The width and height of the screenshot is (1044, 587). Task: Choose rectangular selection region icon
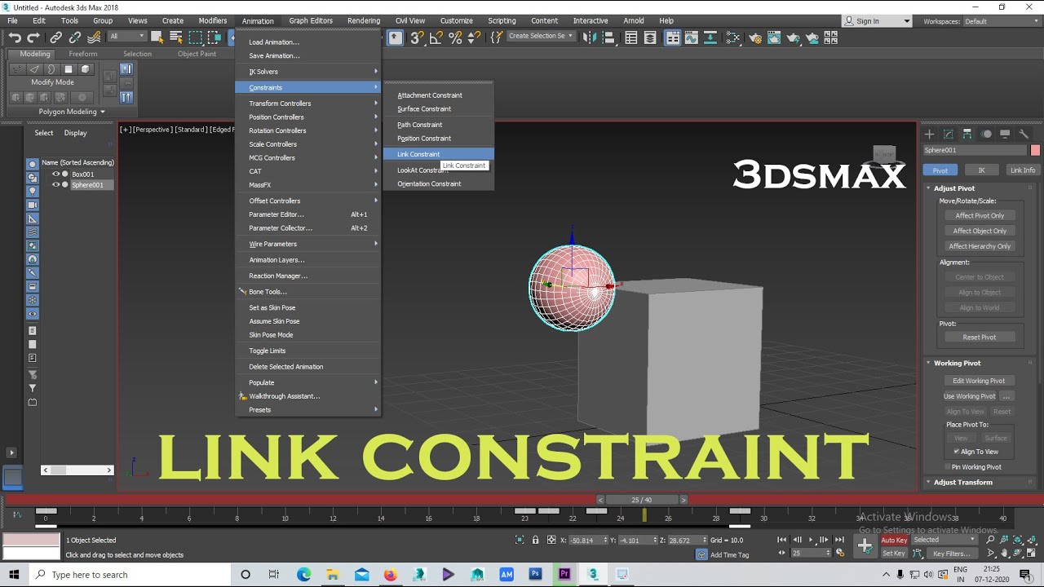[195, 38]
